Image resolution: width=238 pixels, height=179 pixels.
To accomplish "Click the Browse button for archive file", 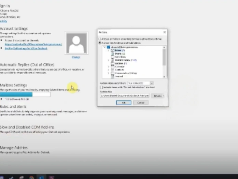I will tap(157, 96).
